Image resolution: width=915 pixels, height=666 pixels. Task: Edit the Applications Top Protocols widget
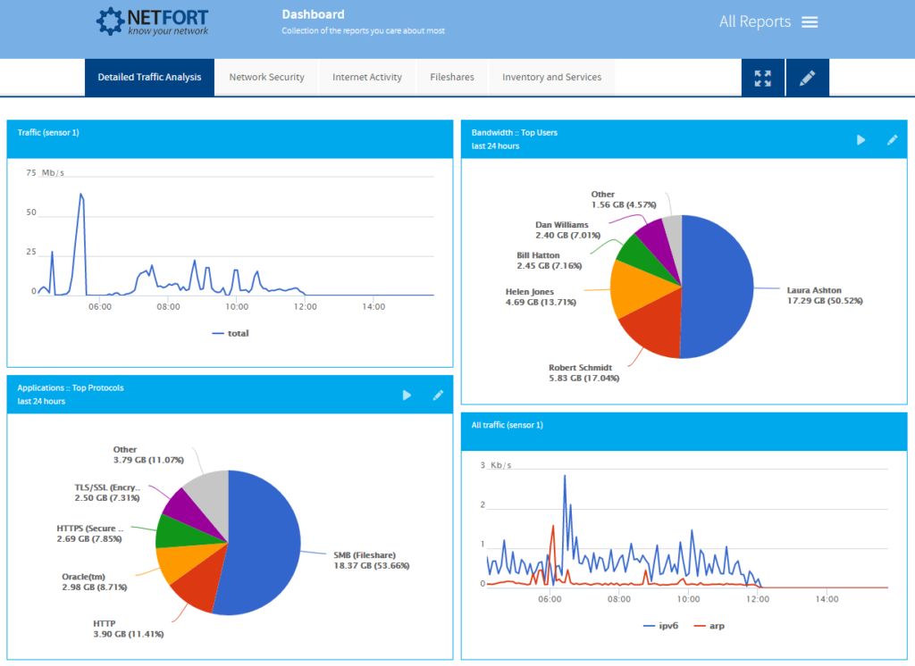tap(437, 395)
